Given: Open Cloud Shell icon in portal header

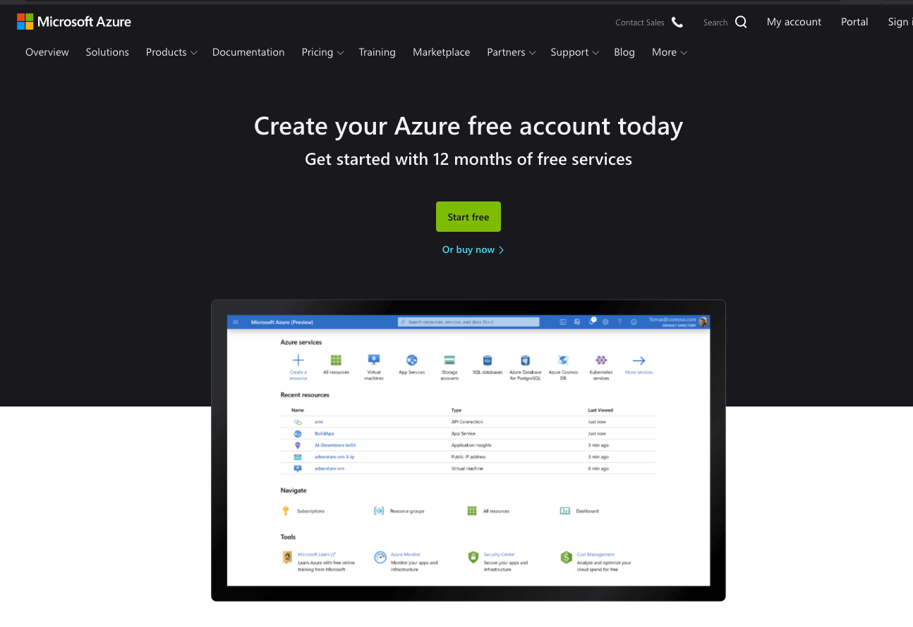Looking at the screenshot, I should (x=563, y=322).
